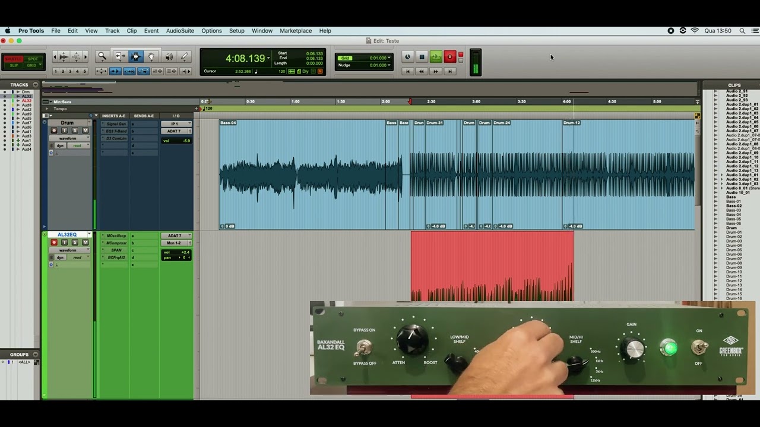Toggle input monitoring on AL32EQ track

(64, 243)
